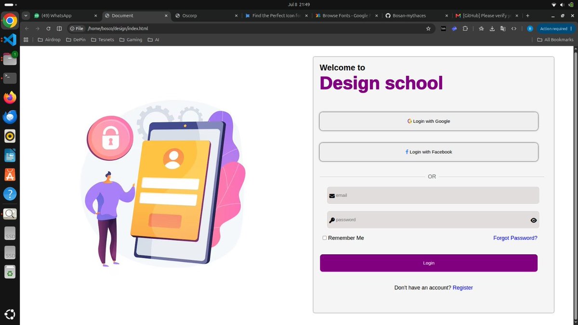The width and height of the screenshot is (578, 325).
Task: Click the Action required button
Action: pos(555,28)
